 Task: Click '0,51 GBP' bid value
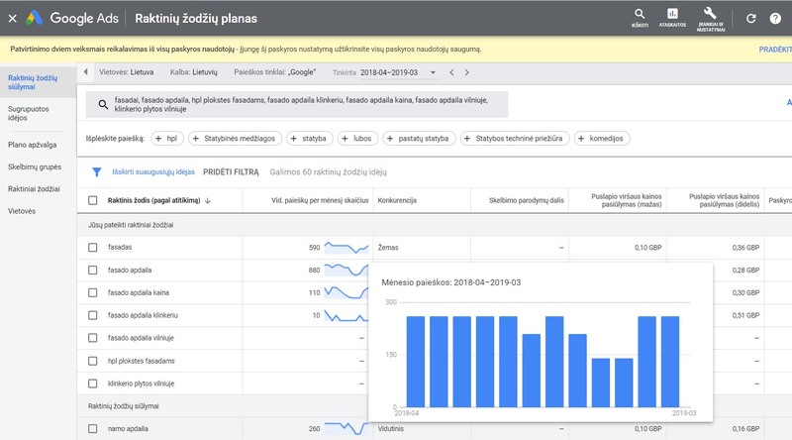(x=745, y=315)
